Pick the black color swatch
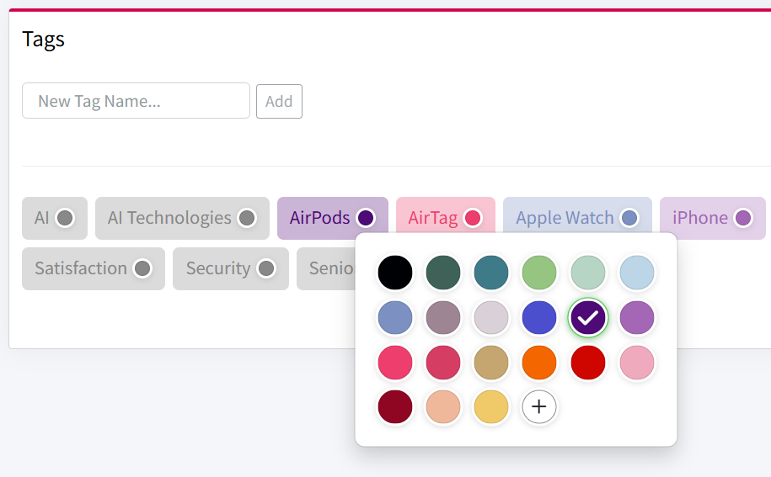 (395, 273)
